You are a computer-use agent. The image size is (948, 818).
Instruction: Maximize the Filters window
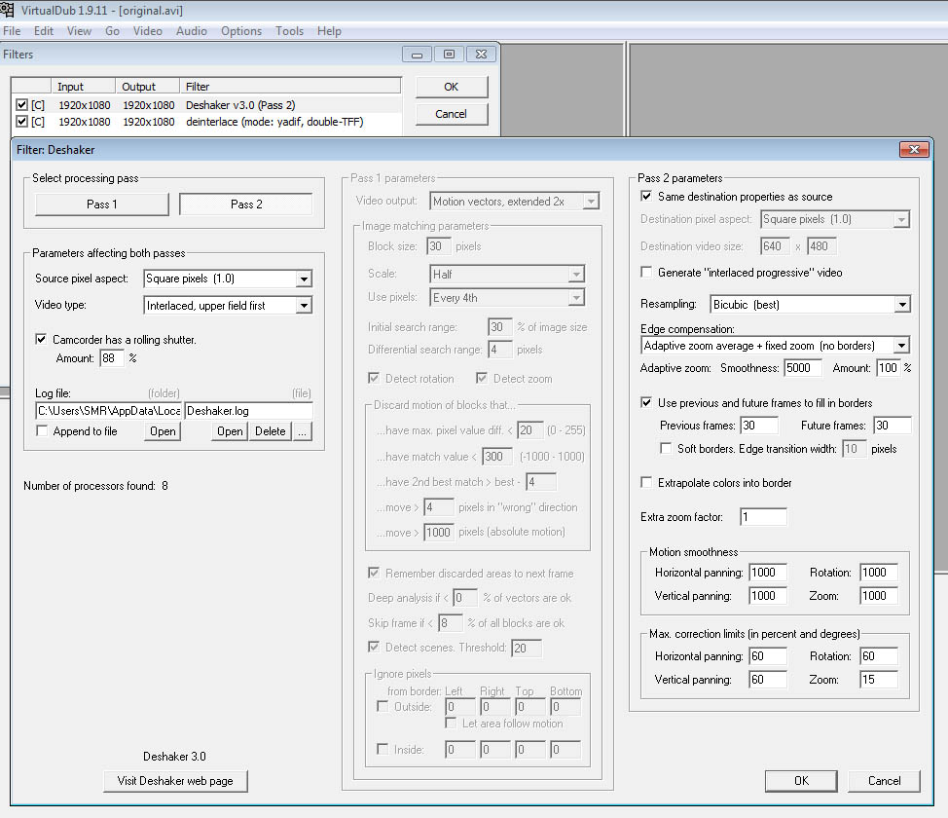pyautogui.click(x=450, y=55)
